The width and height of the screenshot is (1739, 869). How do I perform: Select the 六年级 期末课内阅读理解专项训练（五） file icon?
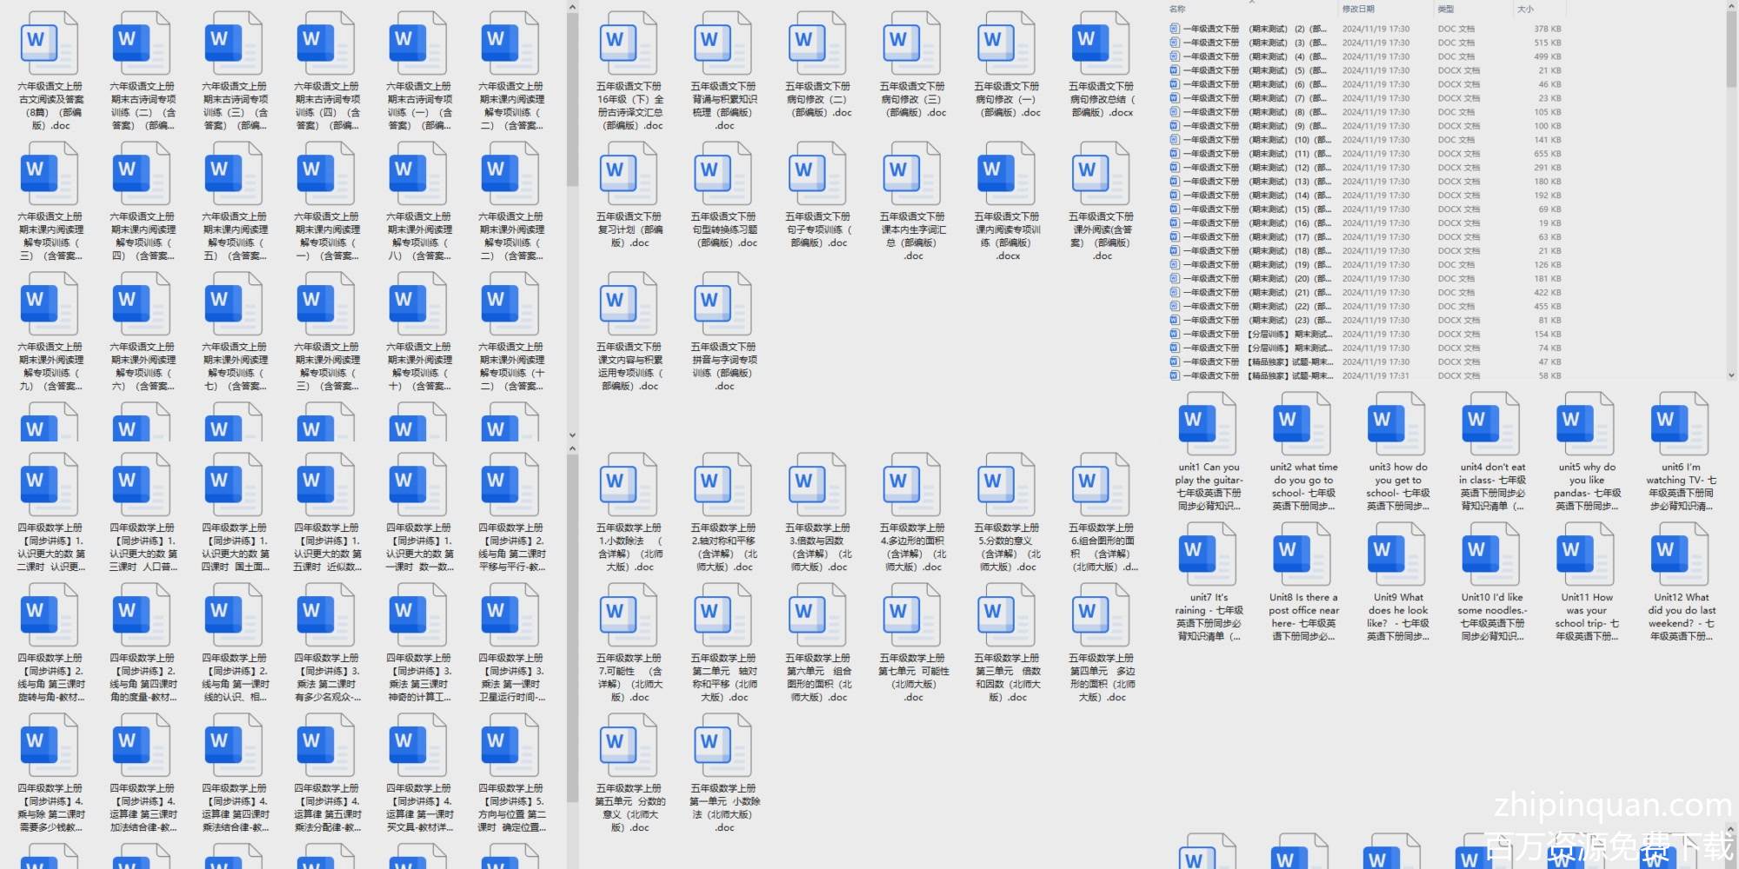pos(234,174)
